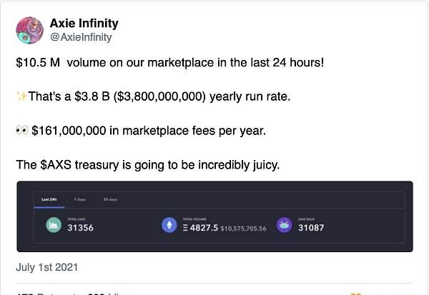Click the 31356 total sale value
The width and height of the screenshot is (429, 295).
[x=80, y=228]
